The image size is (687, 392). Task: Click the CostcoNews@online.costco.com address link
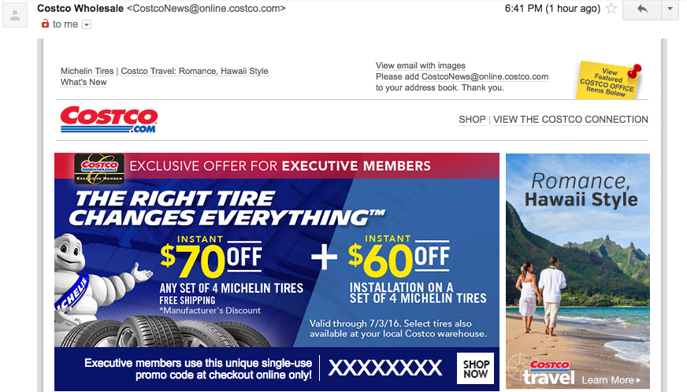click(485, 76)
